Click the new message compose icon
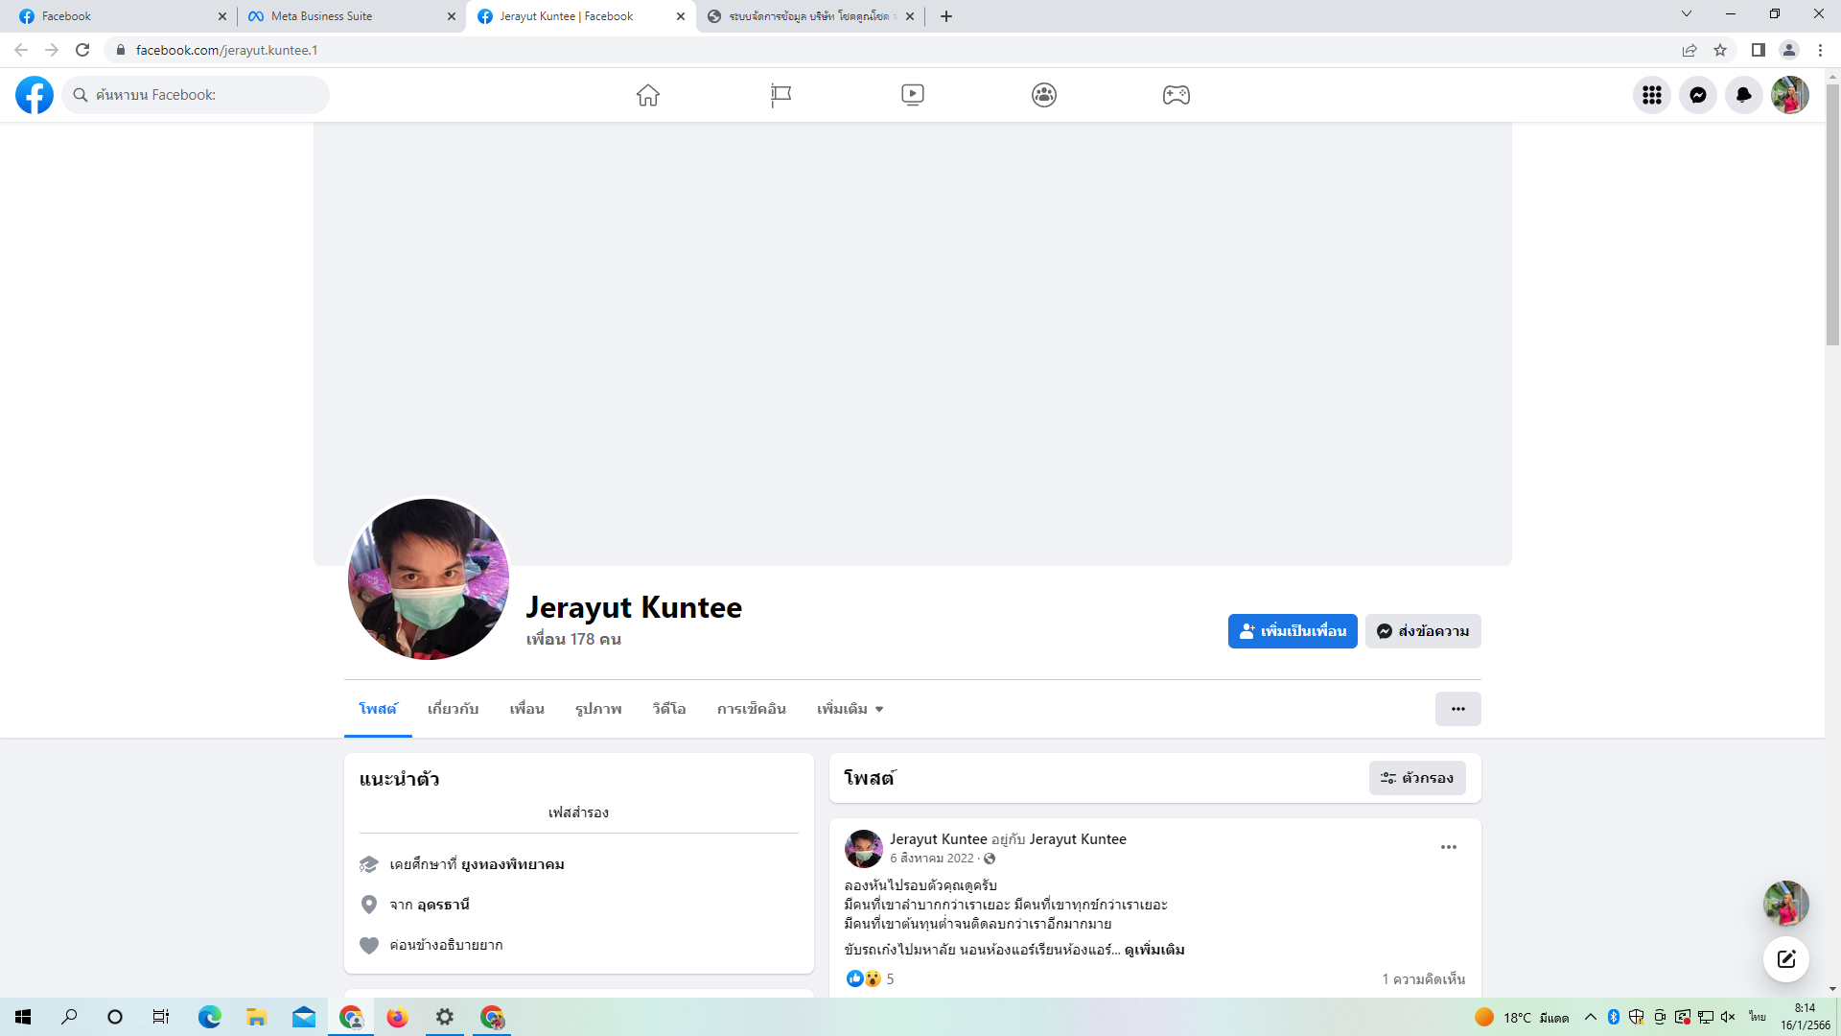The image size is (1841, 1036). (x=1785, y=958)
